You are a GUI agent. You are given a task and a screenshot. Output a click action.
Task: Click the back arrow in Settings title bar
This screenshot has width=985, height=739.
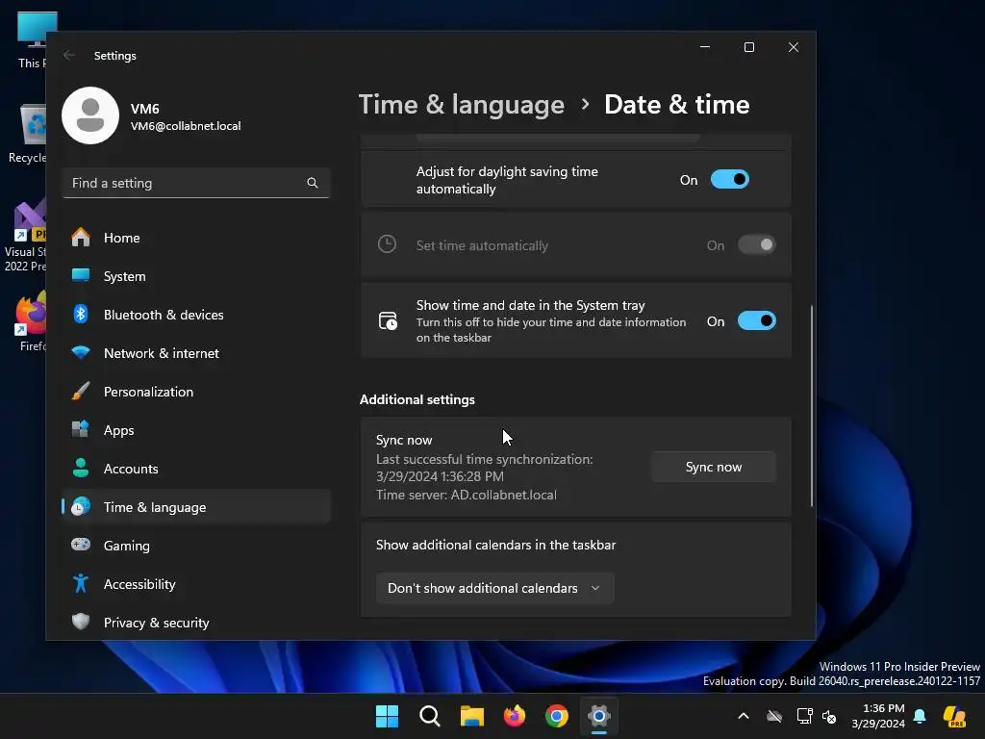pos(69,55)
